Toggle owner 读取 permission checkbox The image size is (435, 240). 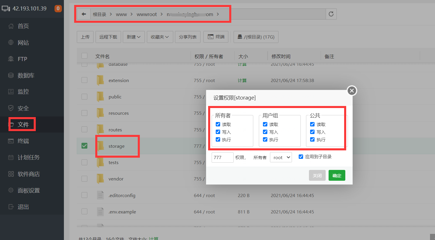pos(218,124)
